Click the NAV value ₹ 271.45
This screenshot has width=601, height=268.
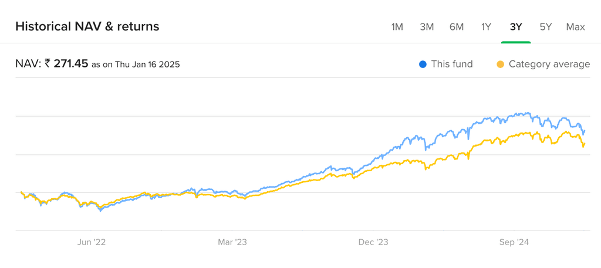pyautogui.click(x=66, y=63)
